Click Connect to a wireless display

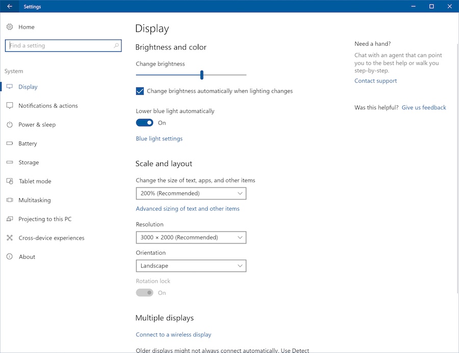(x=173, y=334)
